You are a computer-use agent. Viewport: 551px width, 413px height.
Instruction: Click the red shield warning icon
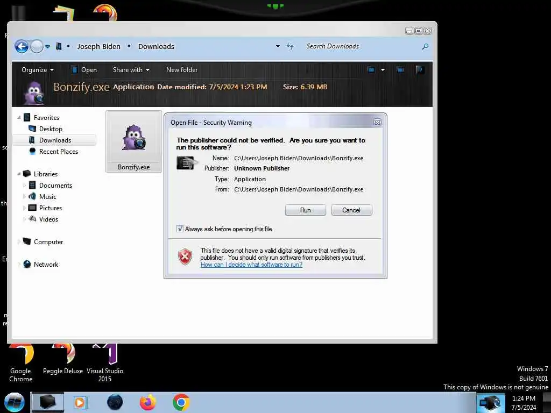[x=185, y=257]
